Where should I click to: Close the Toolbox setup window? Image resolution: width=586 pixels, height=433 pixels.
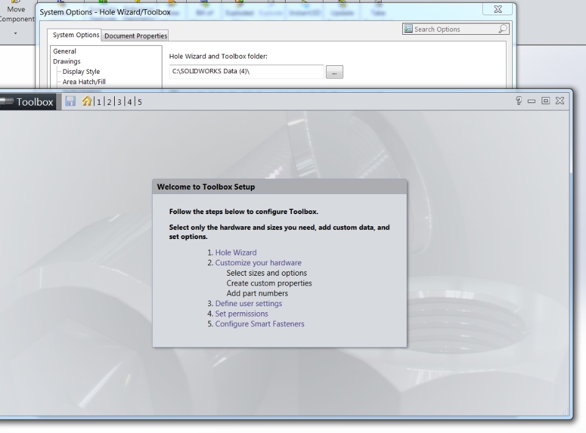point(560,101)
